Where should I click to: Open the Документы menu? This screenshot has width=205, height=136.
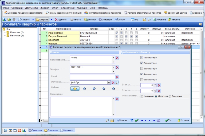coord(31,8)
